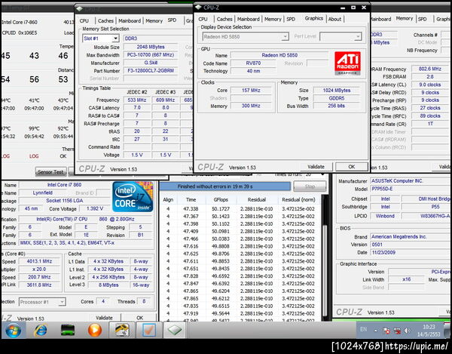Close the front CPU-Z Graphics window
Viewport: 452px width, 354px height.
pos(364,8)
